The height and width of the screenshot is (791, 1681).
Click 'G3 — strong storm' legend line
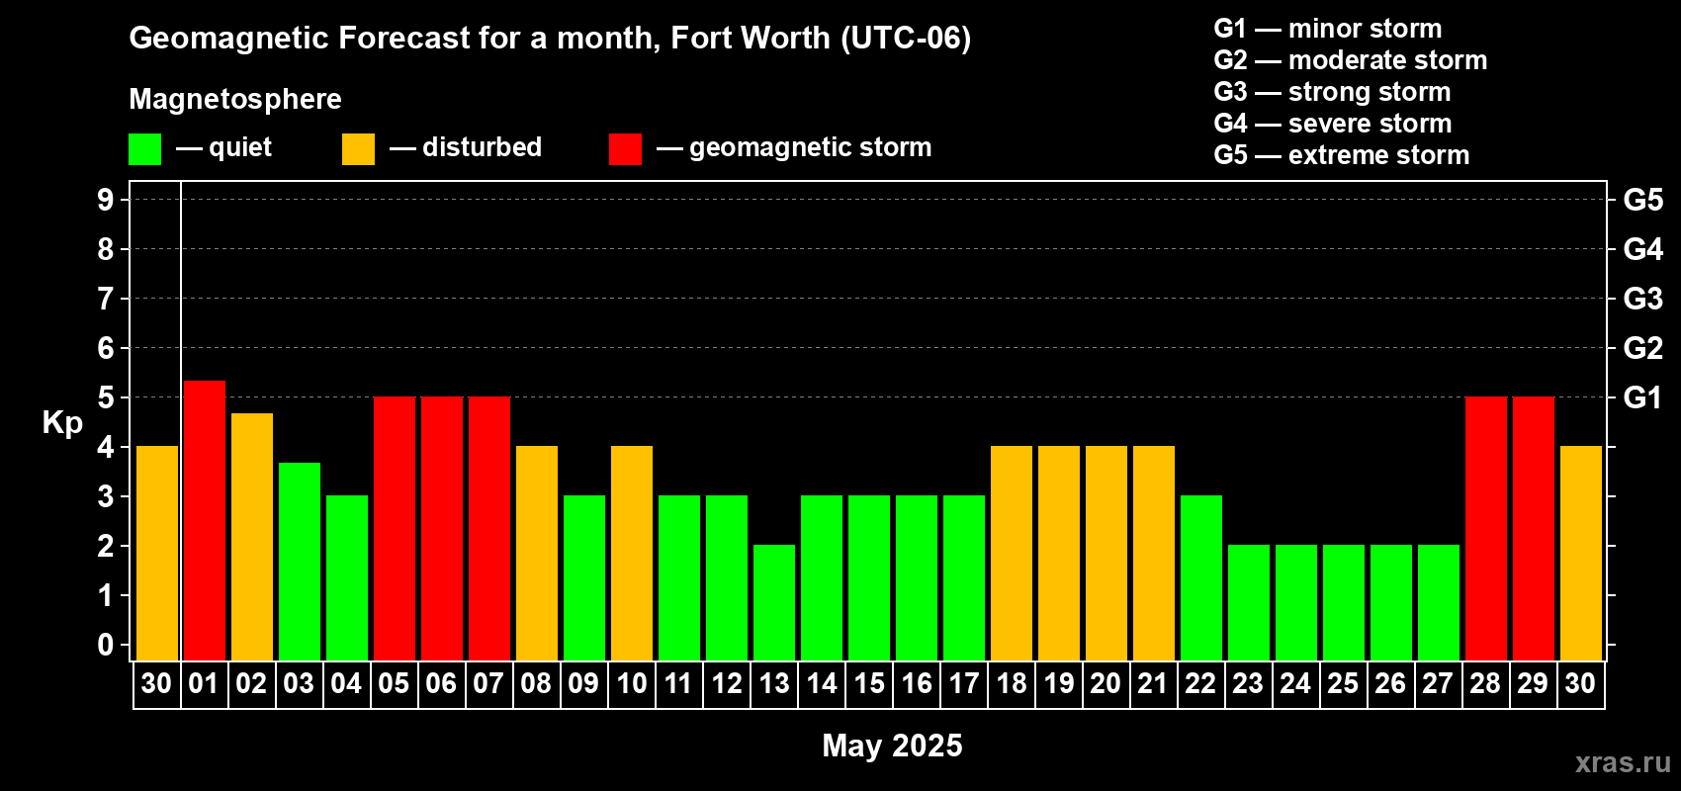pyautogui.click(x=1332, y=92)
